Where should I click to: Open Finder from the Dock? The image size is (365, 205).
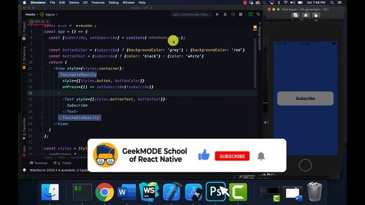(x=50, y=192)
